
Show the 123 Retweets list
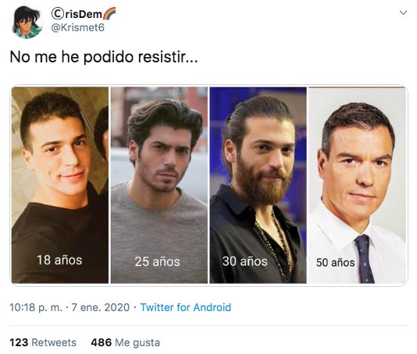[x=43, y=342]
